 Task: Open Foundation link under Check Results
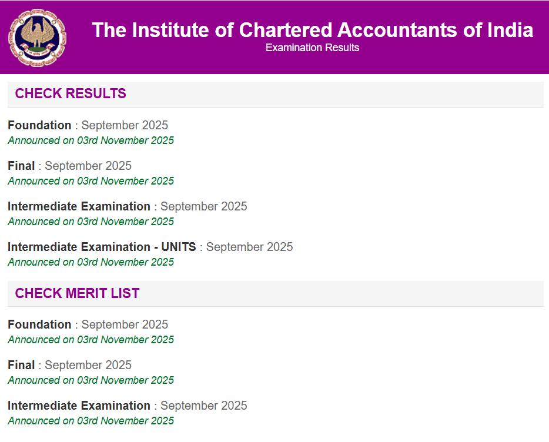click(39, 125)
